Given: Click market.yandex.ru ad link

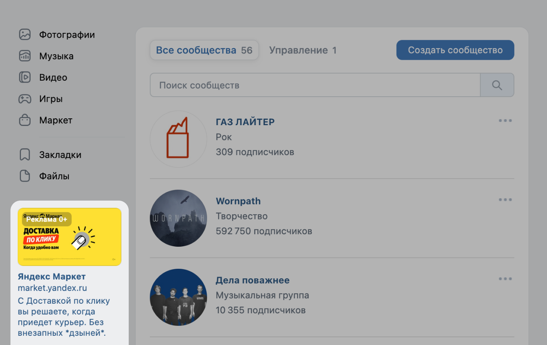Looking at the screenshot, I should 52,288.
